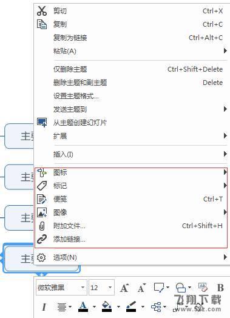Click the notes icon next to 便笺

[42, 199]
